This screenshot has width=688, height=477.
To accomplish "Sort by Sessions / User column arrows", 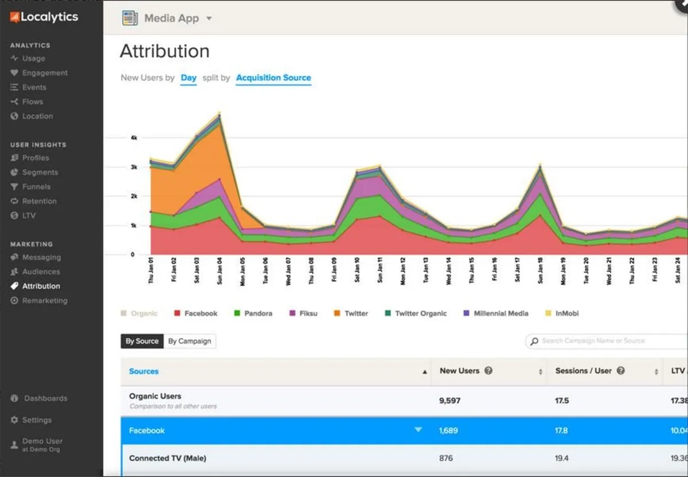I will pos(656,372).
